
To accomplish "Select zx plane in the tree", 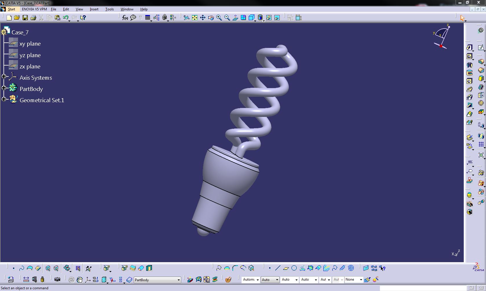I will 30,66.
